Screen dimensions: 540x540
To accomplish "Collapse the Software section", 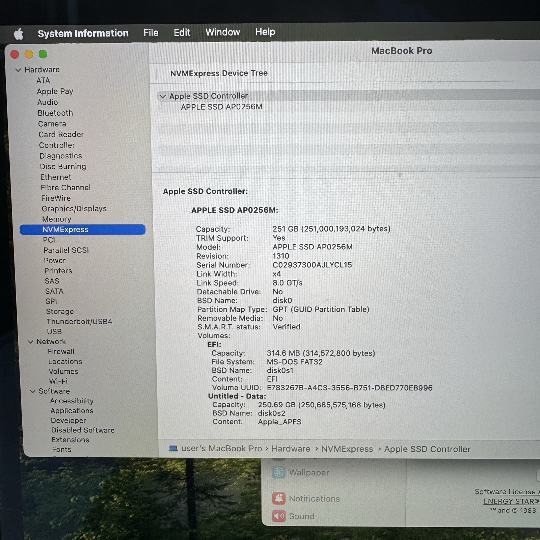I will (33, 391).
